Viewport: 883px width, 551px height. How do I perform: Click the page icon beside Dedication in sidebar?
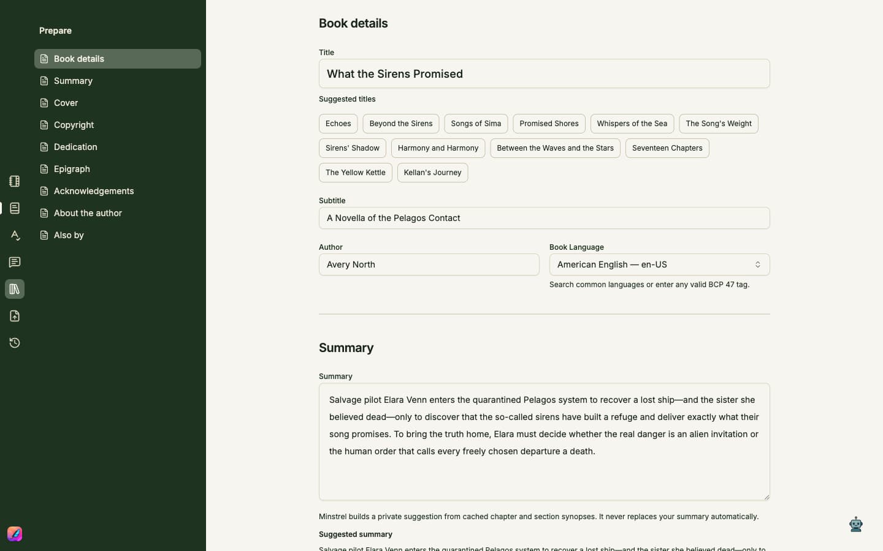click(x=44, y=147)
